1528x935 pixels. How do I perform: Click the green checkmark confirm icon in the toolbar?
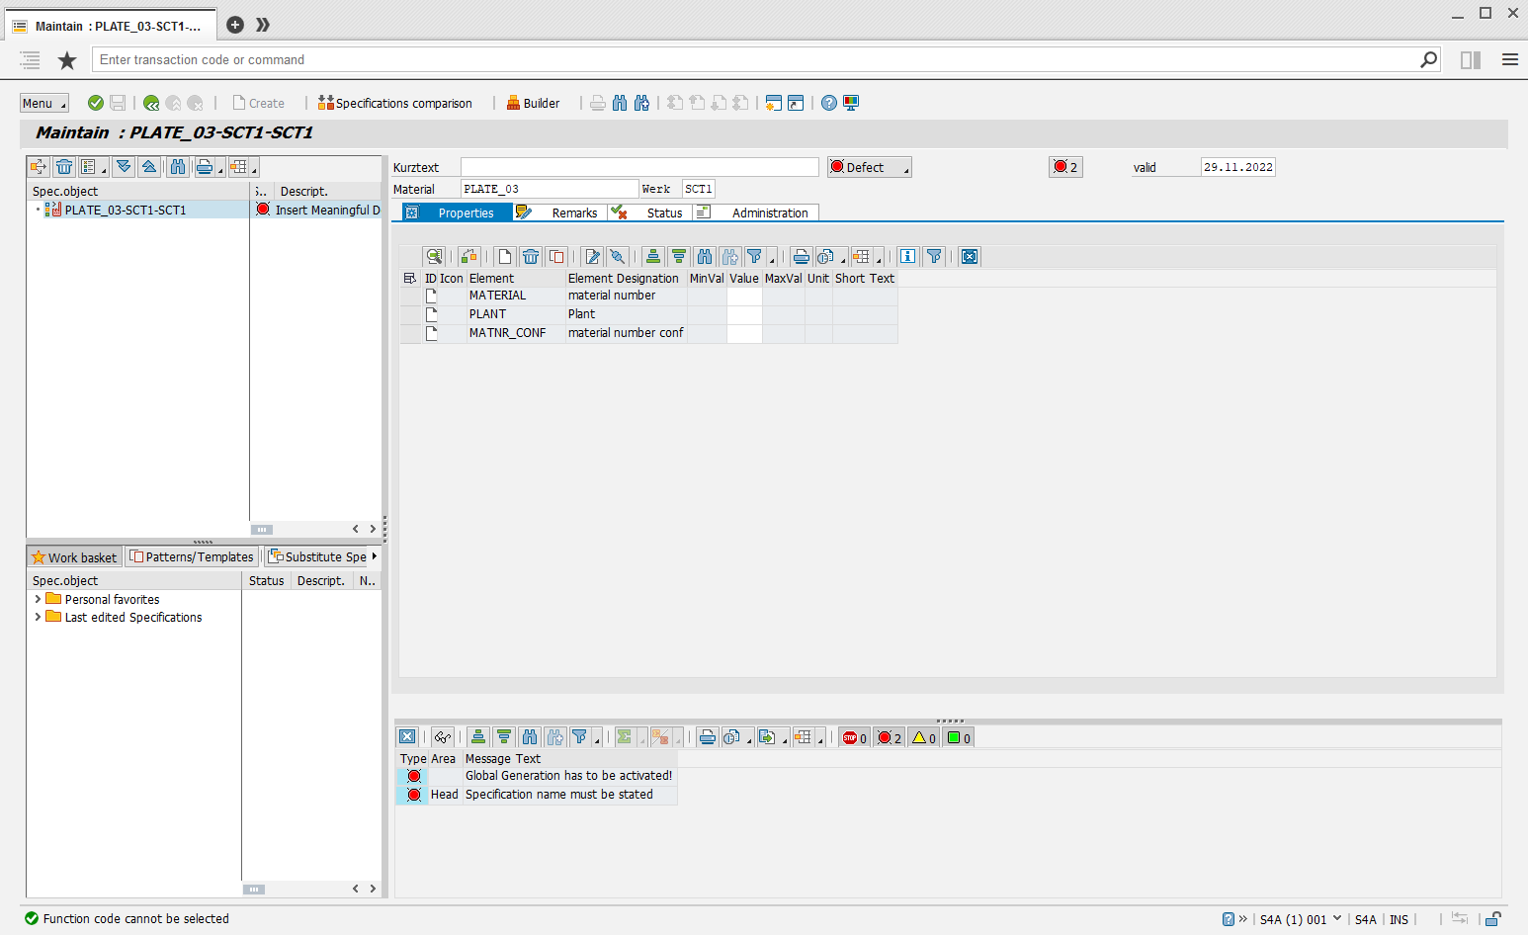click(x=96, y=103)
